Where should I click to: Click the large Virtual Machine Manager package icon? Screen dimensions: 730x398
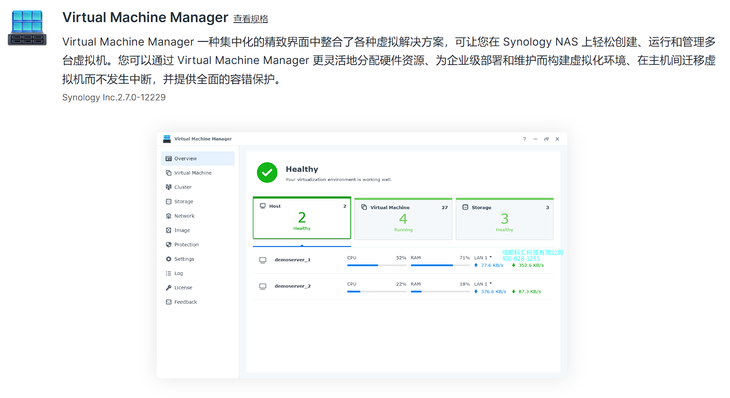click(27, 28)
